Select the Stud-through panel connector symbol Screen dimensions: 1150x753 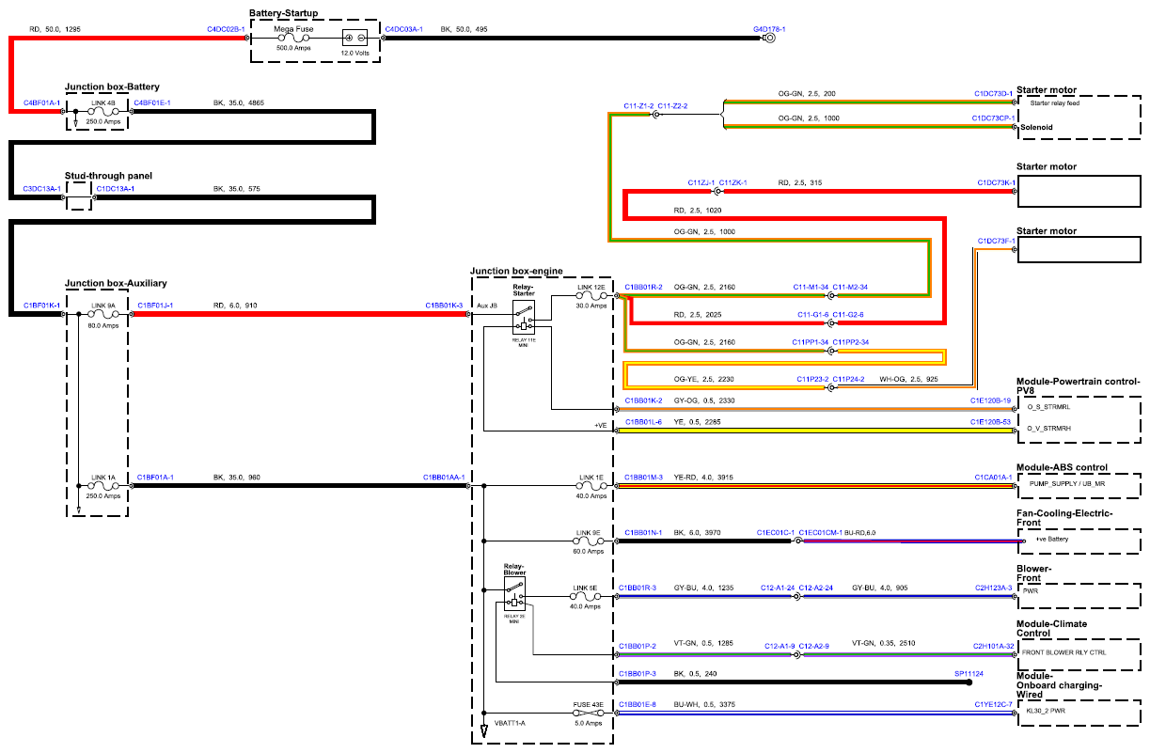pyautogui.click(x=79, y=196)
